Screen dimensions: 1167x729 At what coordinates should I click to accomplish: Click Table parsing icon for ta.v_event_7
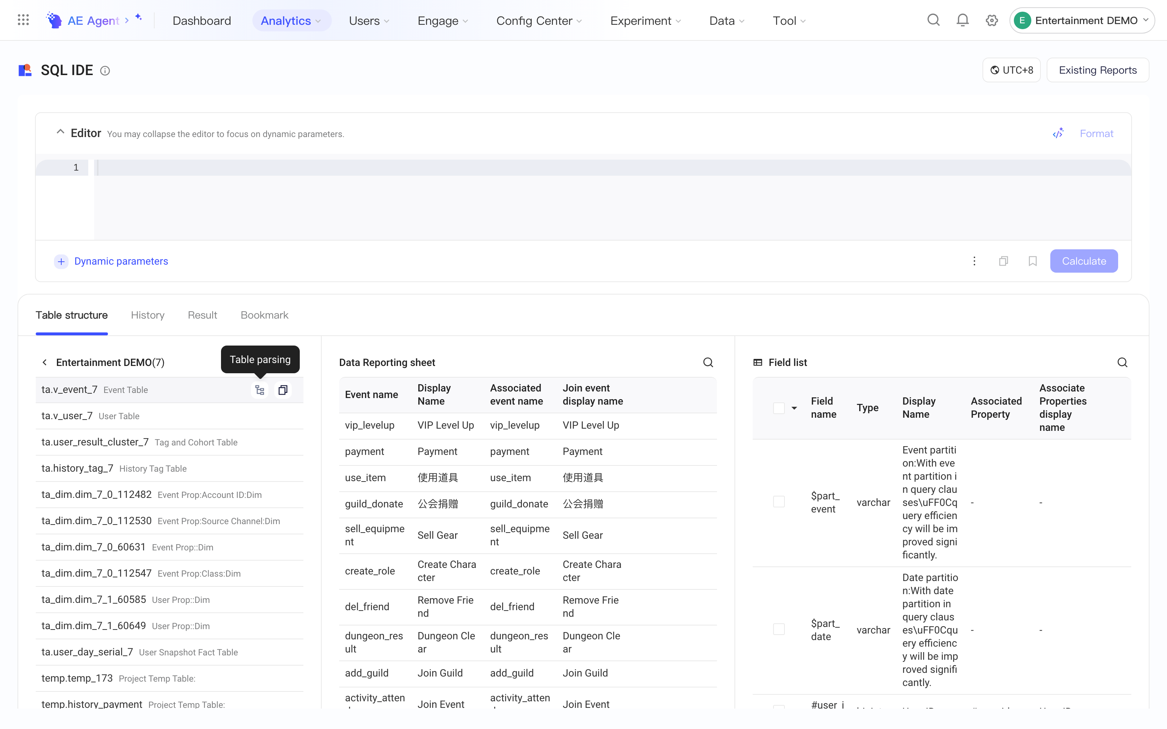point(260,390)
